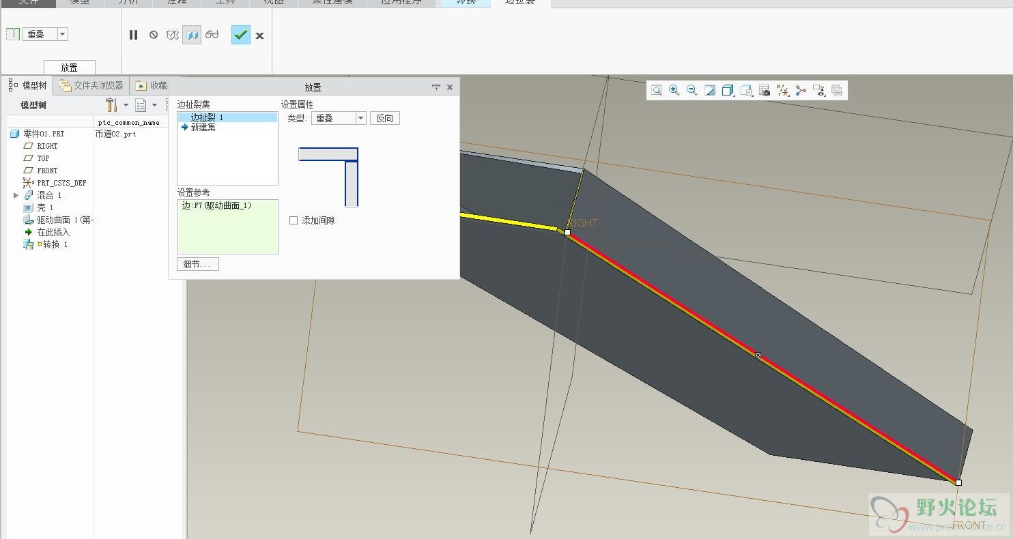Image resolution: width=1013 pixels, height=539 pixels.
Task: Click the lower-right edge endpoint handle
Action: [x=958, y=482]
